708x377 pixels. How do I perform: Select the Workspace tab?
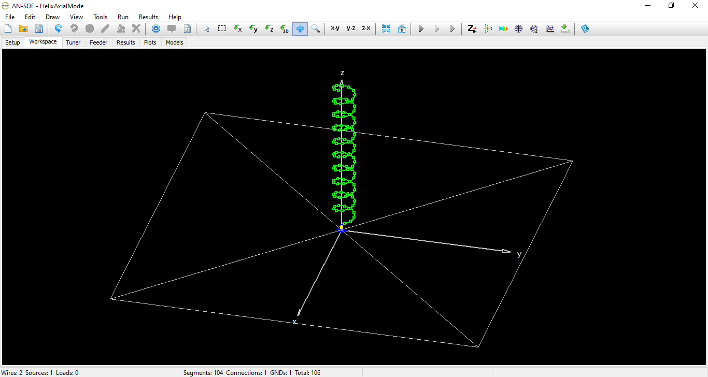pos(43,42)
